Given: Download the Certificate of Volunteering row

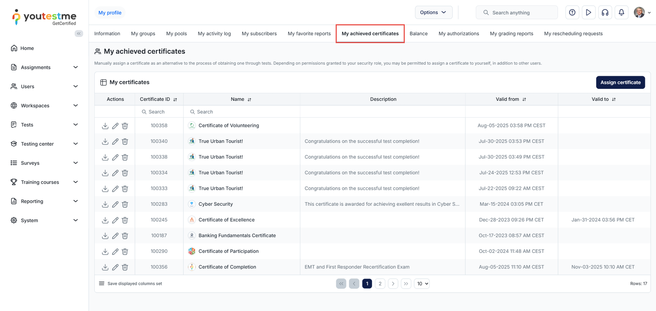Looking at the screenshot, I should pyautogui.click(x=105, y=126).
